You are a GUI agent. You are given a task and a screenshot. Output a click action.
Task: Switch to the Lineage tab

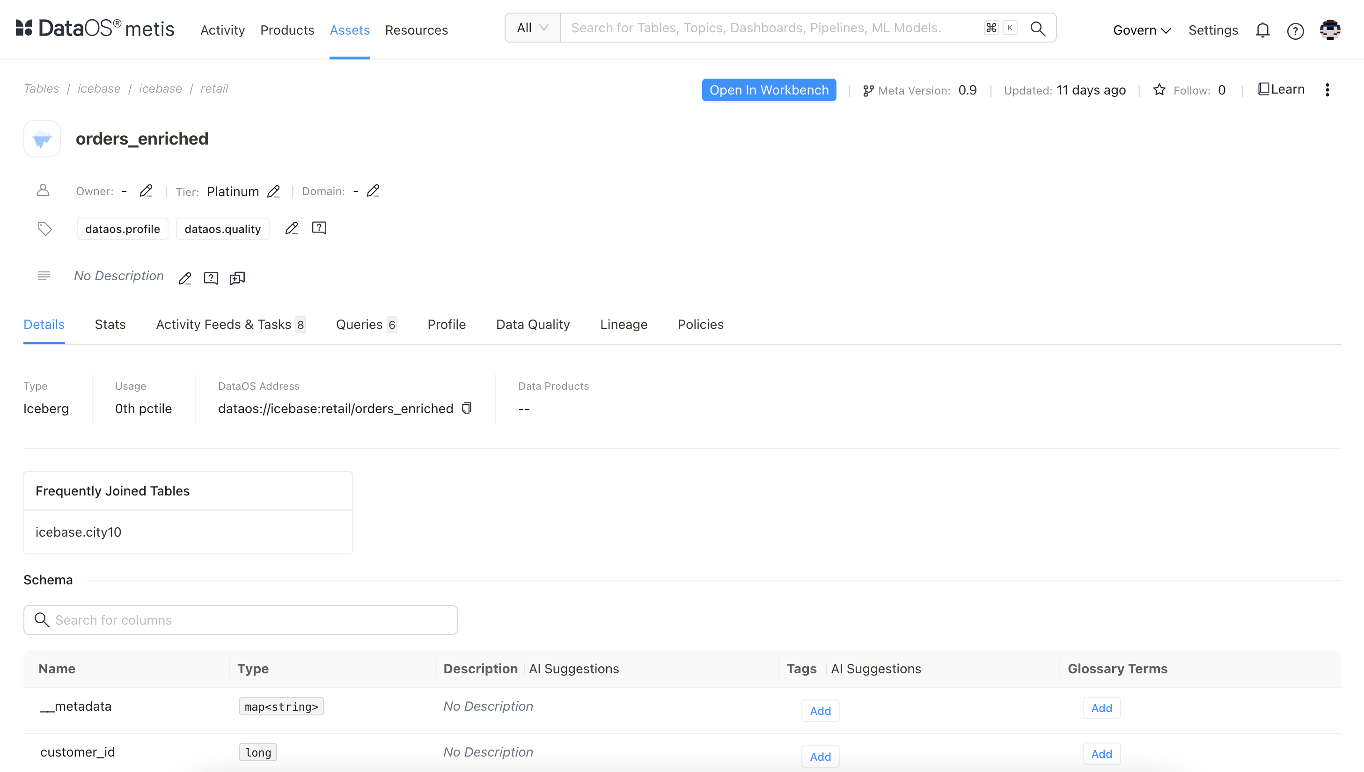[623, 325]
